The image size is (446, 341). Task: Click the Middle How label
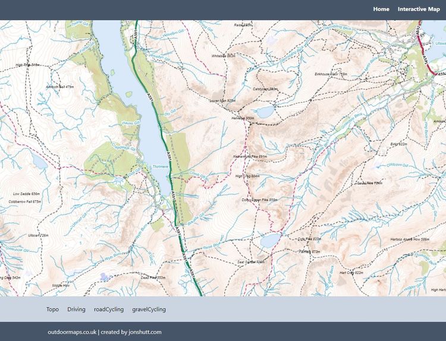[61, 285]
